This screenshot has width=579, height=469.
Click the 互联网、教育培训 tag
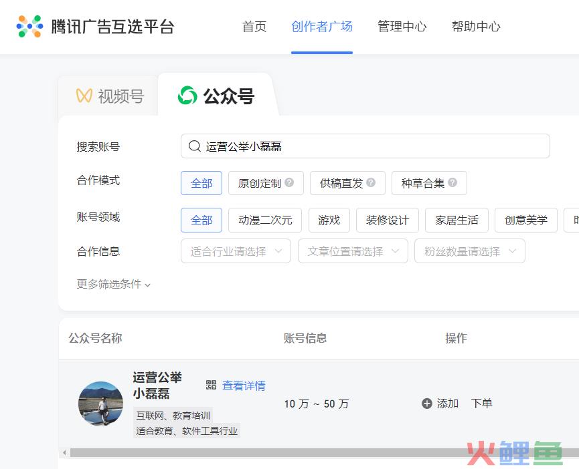pyautogui.click(x=173, y=416)
